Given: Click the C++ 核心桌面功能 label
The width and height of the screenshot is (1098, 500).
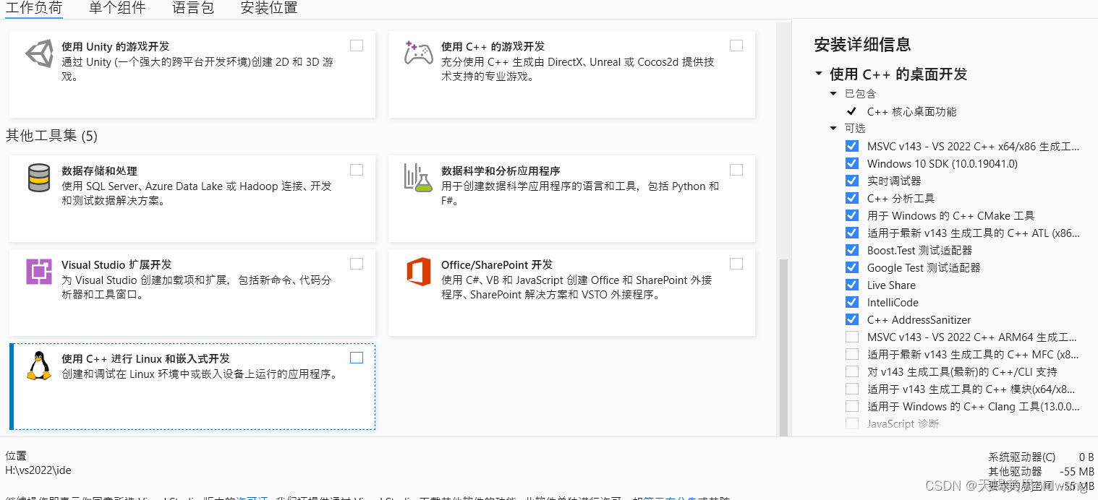Looking at the screenshot, I should [x=911, y=111].
